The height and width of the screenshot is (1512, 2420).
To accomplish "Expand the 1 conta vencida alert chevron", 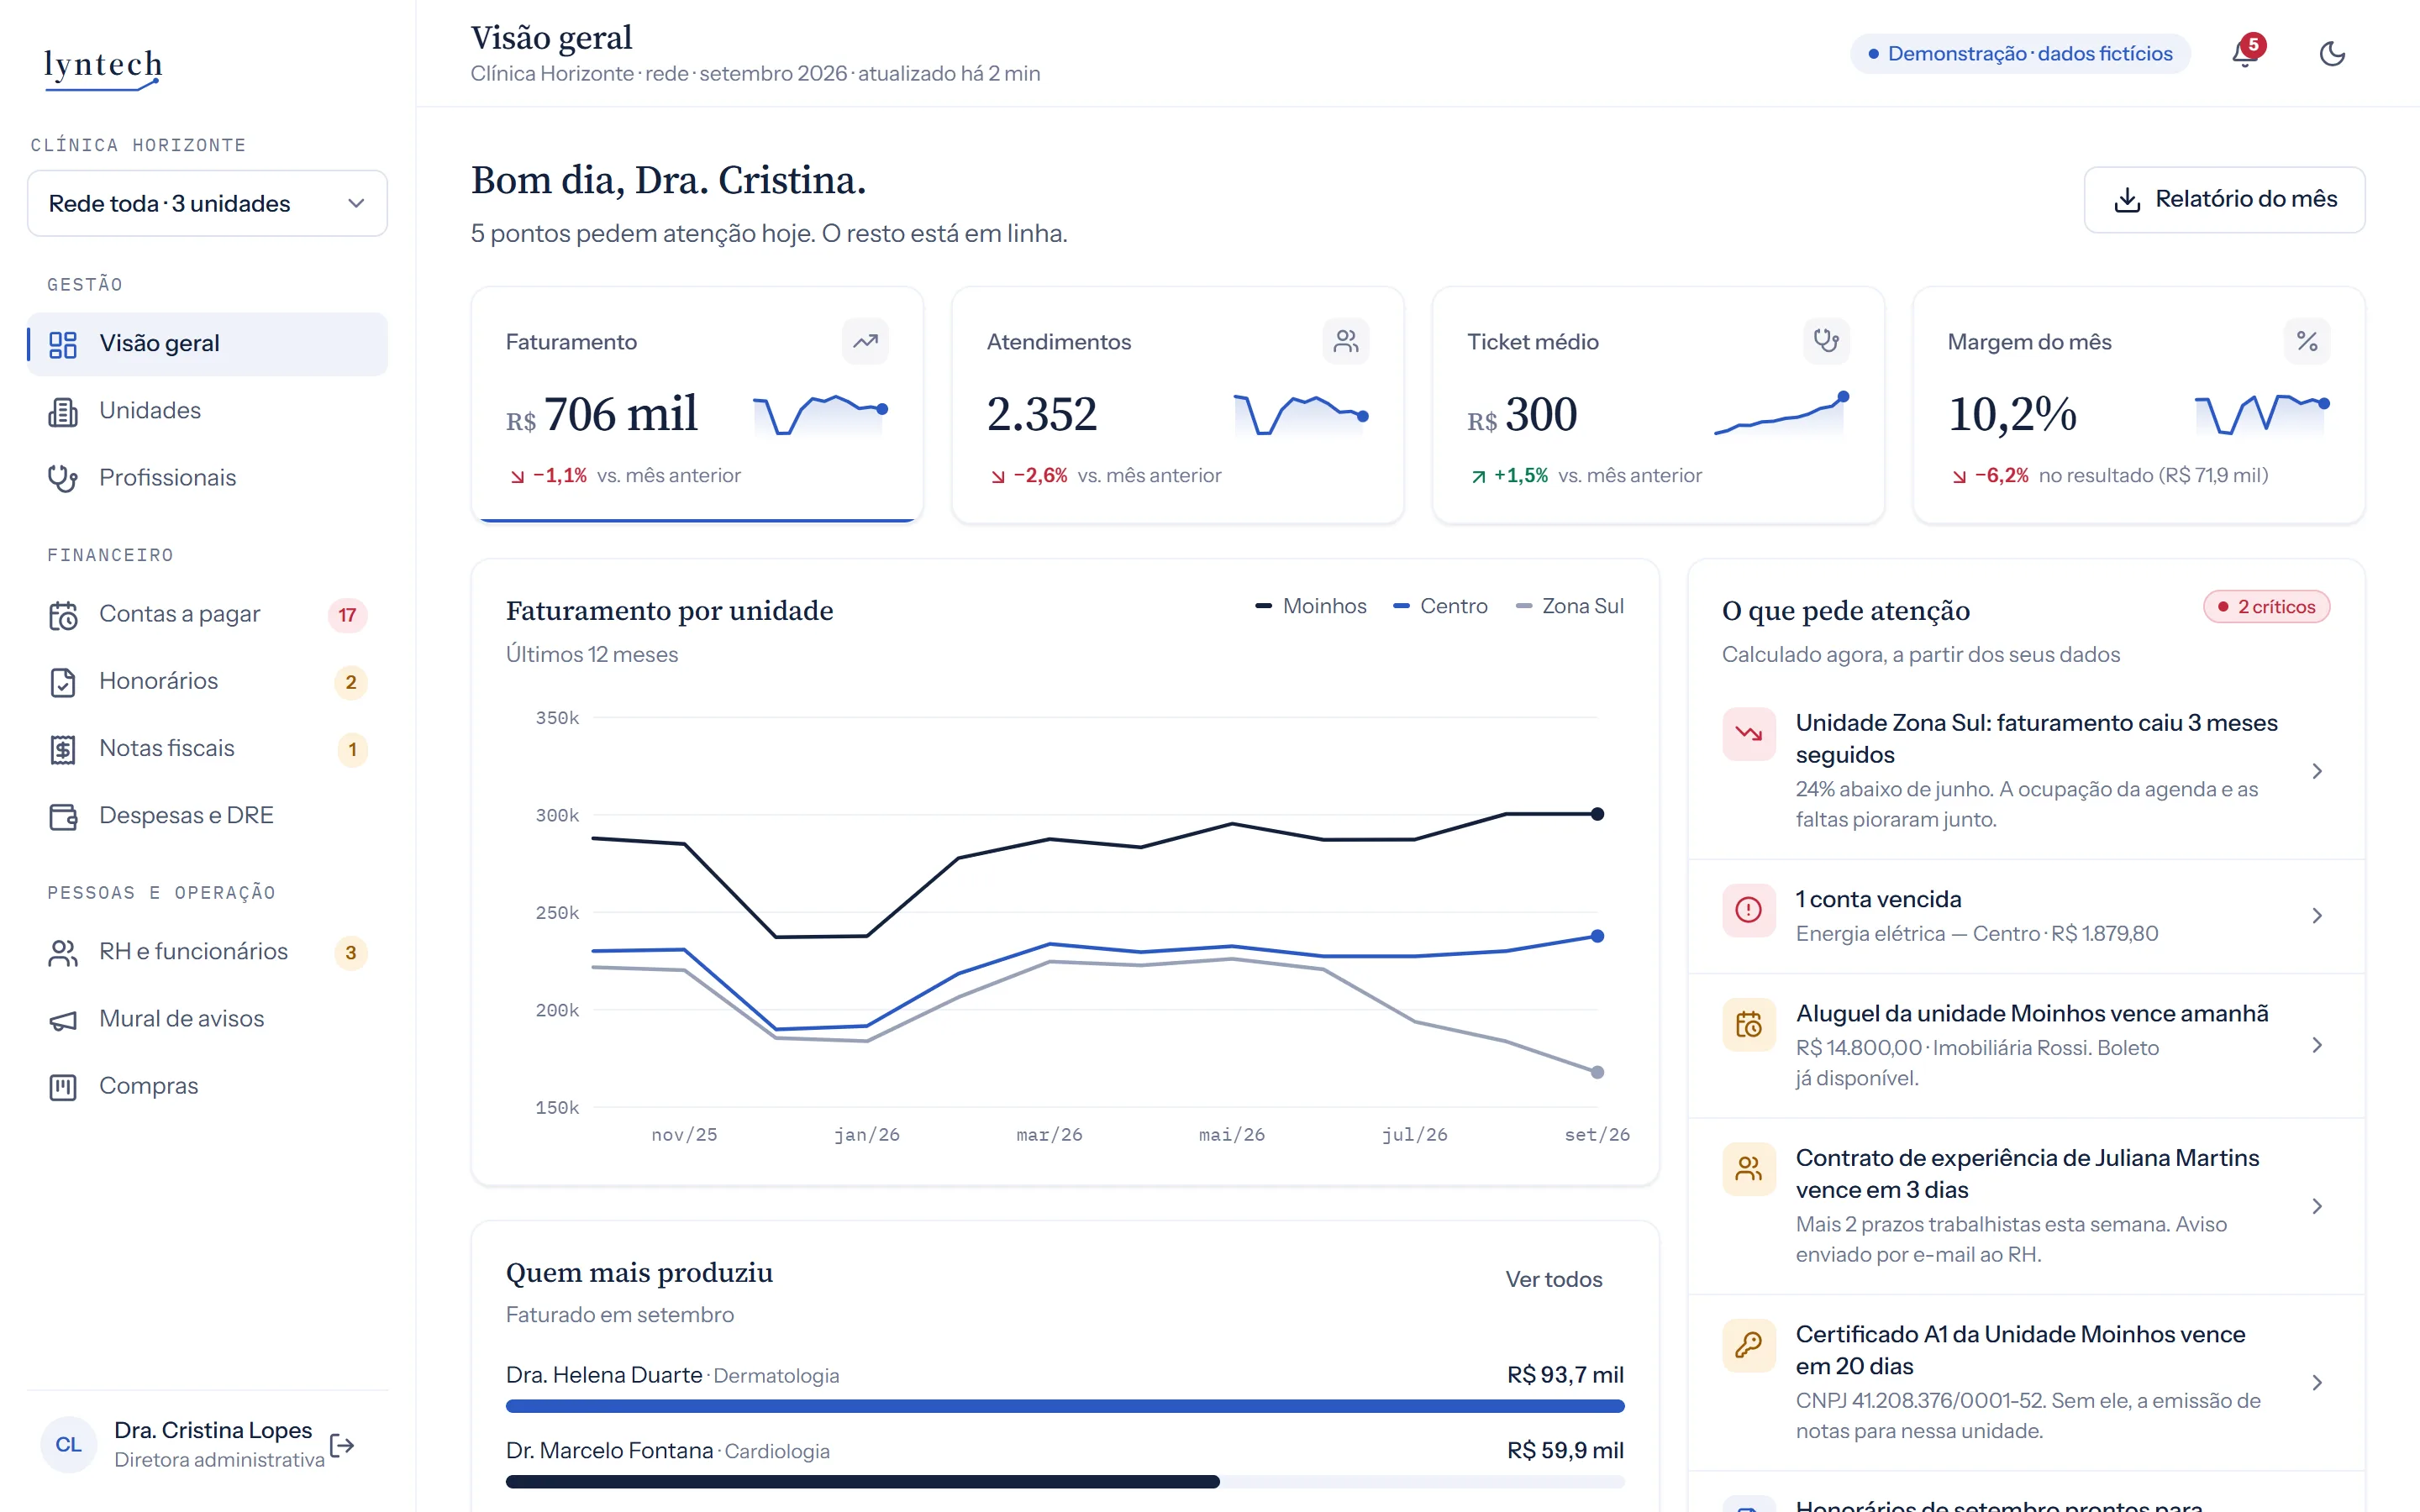I will pos(2317,916).
